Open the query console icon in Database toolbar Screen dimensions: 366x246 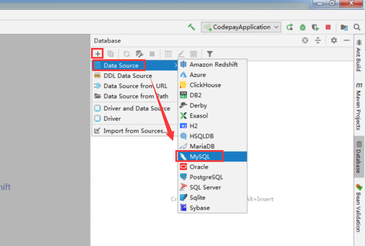coord(193,54)
